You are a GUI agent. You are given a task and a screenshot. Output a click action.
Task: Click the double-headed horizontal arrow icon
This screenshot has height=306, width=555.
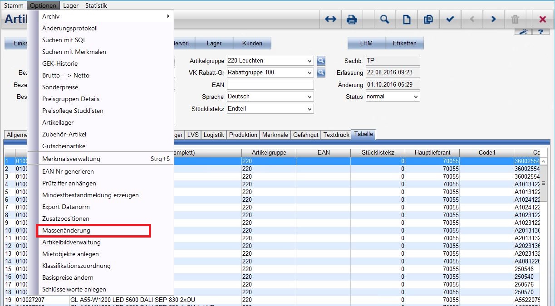(x=330, y=19)
